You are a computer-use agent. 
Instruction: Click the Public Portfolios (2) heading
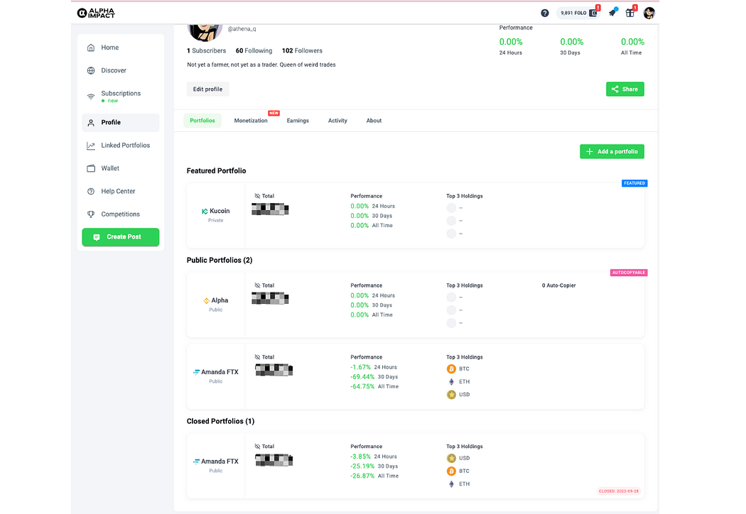click(220, 260)
